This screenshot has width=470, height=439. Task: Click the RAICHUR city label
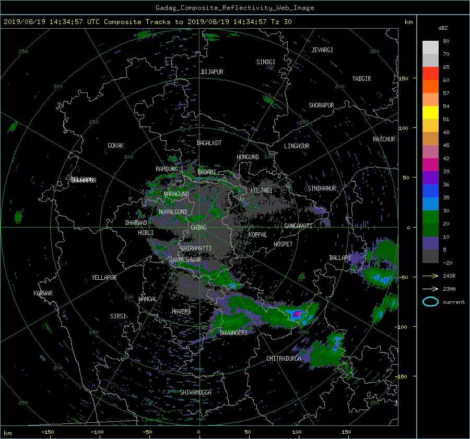click(384, 139)
